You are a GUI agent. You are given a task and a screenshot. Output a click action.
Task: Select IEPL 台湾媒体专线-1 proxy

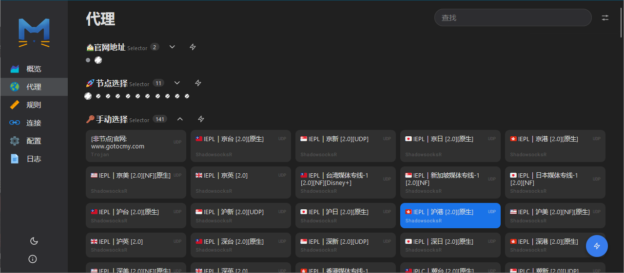coord(346,182)
